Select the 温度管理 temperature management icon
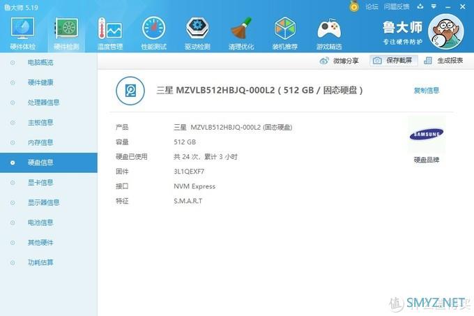This screenshot has width=474, height=316. [110, 32]
